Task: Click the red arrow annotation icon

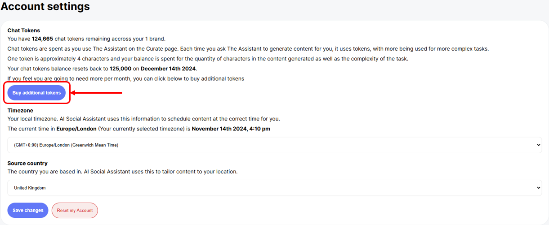Action: 97,93
